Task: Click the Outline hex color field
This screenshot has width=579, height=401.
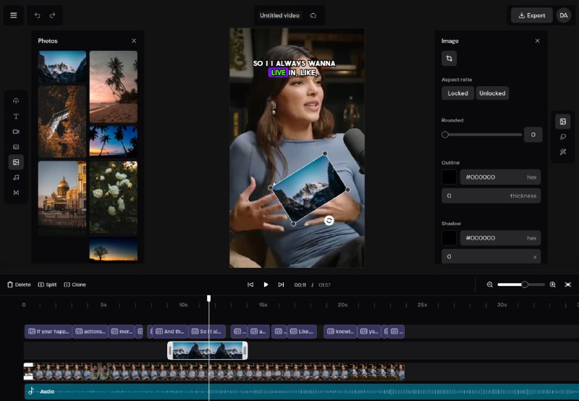Action: [x=500, y=177]
